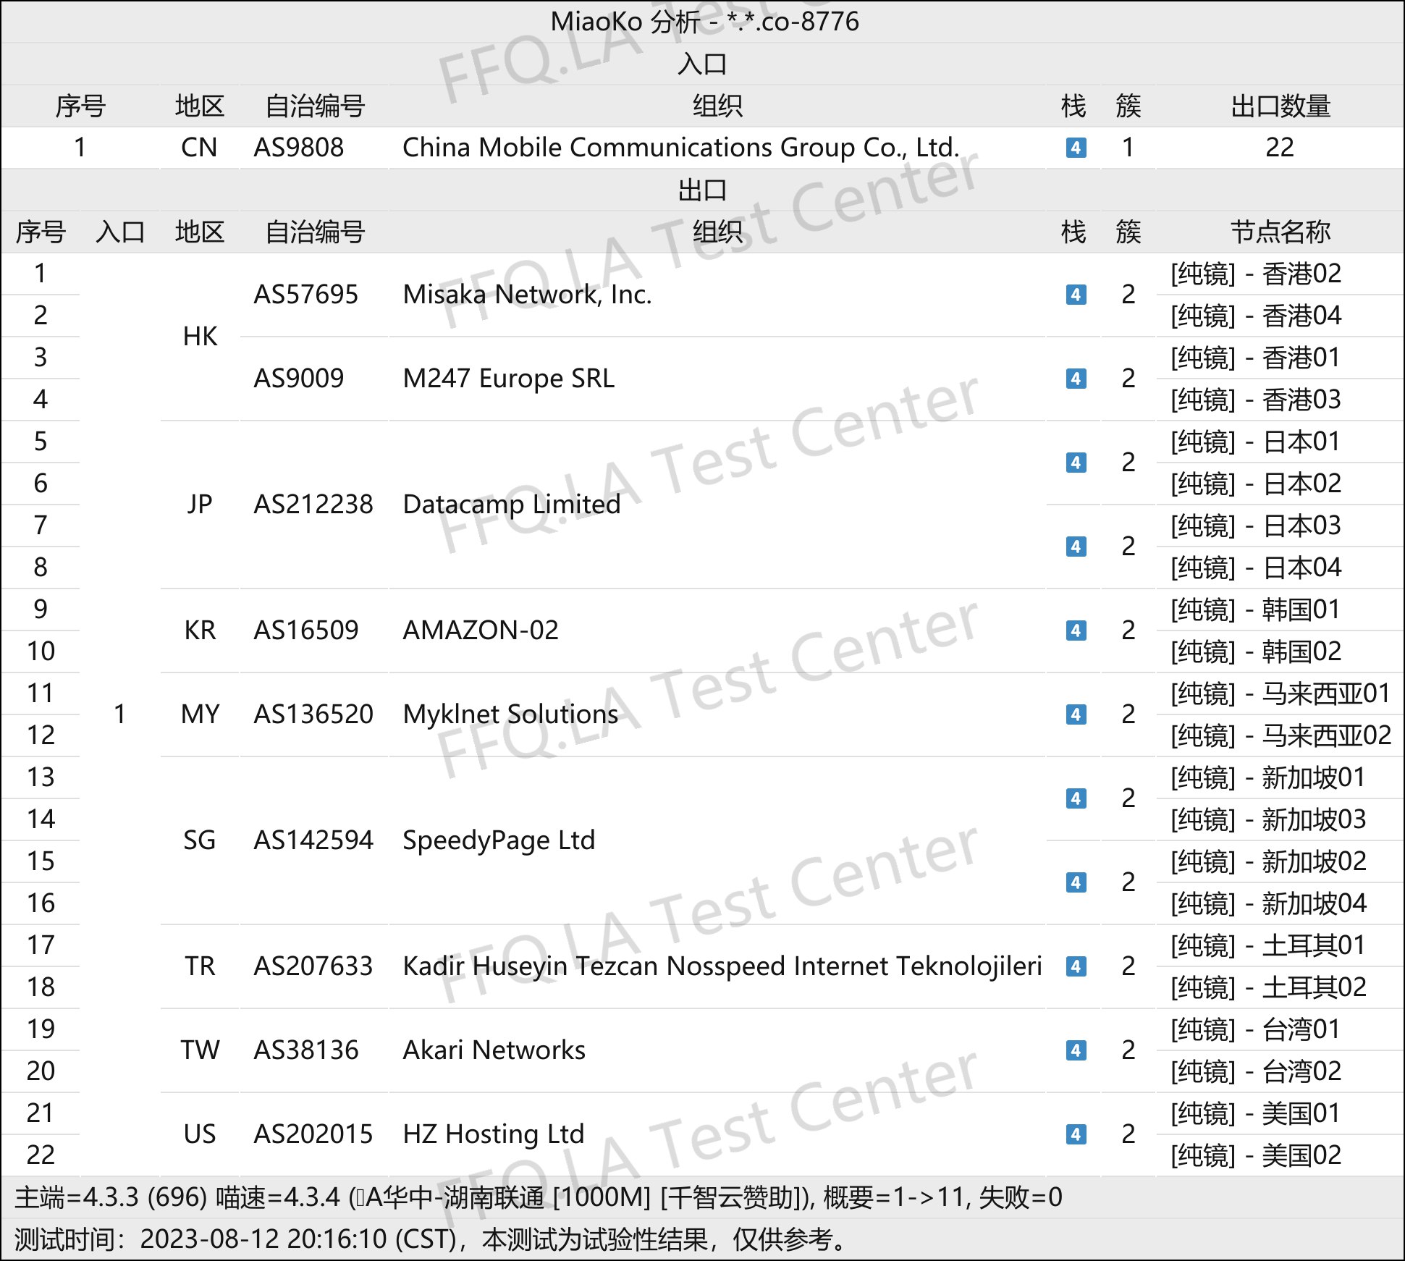Click node name [纯镜] - 马来西亚01
The image size is (1405, 1261).
(1281, 693)
